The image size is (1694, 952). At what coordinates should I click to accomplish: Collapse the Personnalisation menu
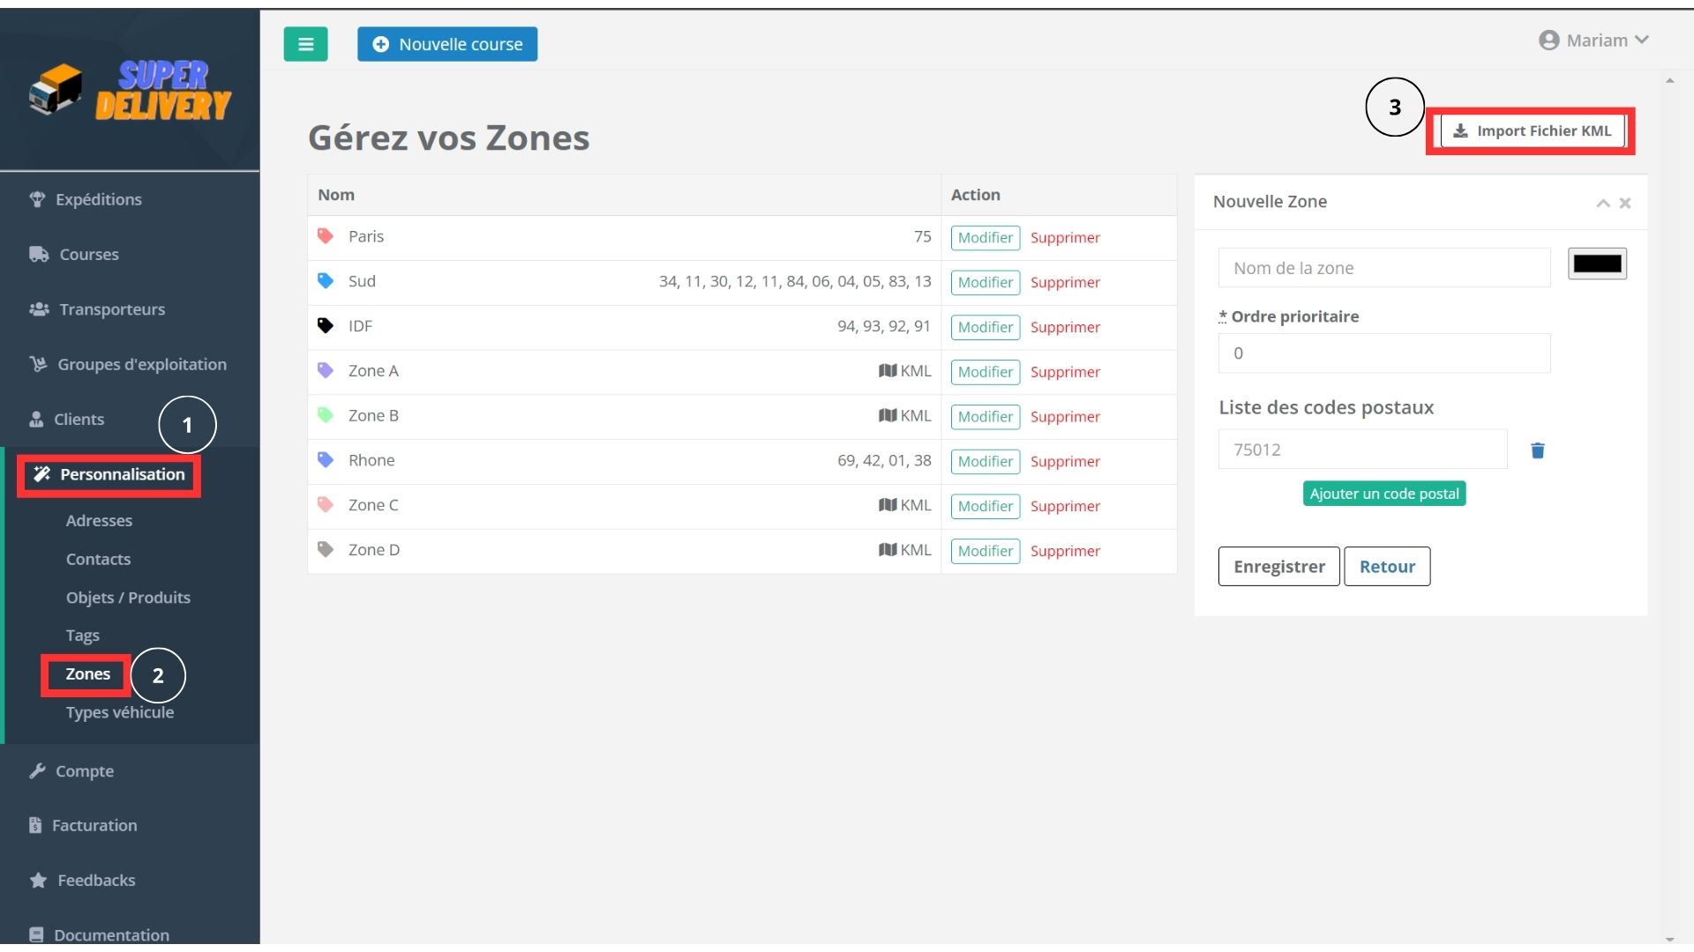[109, 475]
